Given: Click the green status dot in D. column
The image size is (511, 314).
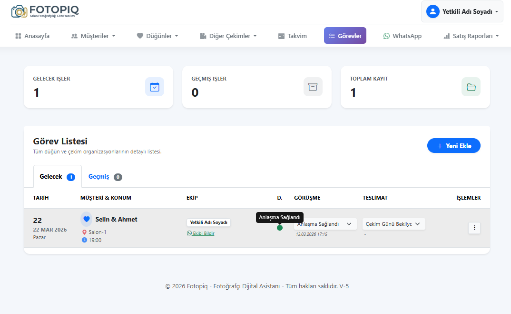Looking at the screenshot, I should pyautogui.click(x=280, y=228).
